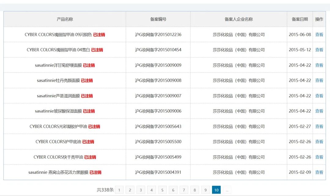330x196 pixels.
Task: Select product sasatinnie洋甘菊舒缓面膜
Action: click(58, 65)
